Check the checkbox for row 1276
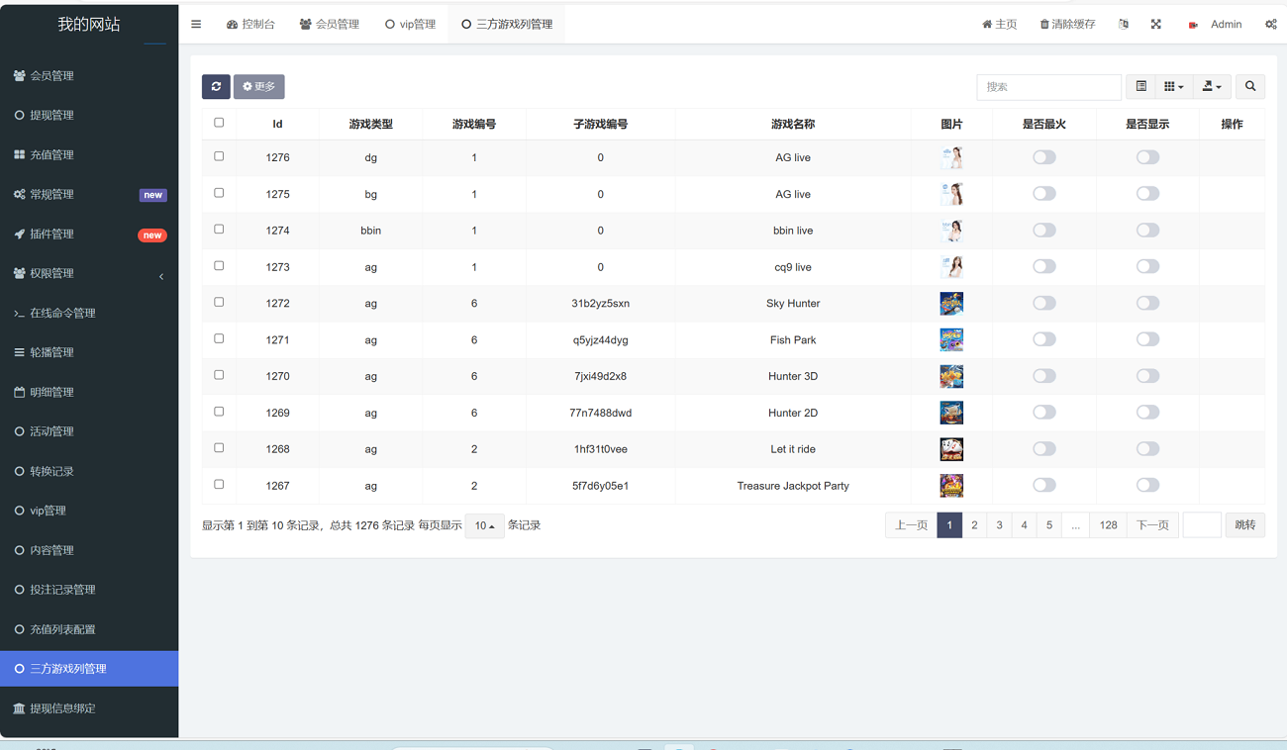The image size is (1287, 750). click(219, 156)
